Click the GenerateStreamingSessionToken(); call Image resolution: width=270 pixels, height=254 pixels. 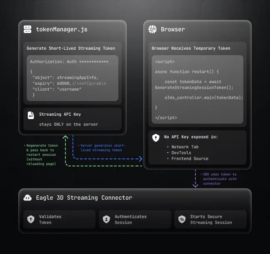click(x=194, y=88)
